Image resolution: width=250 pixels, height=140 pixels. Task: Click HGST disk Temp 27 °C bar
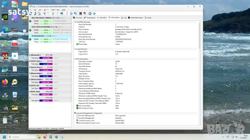coord(46,33)
